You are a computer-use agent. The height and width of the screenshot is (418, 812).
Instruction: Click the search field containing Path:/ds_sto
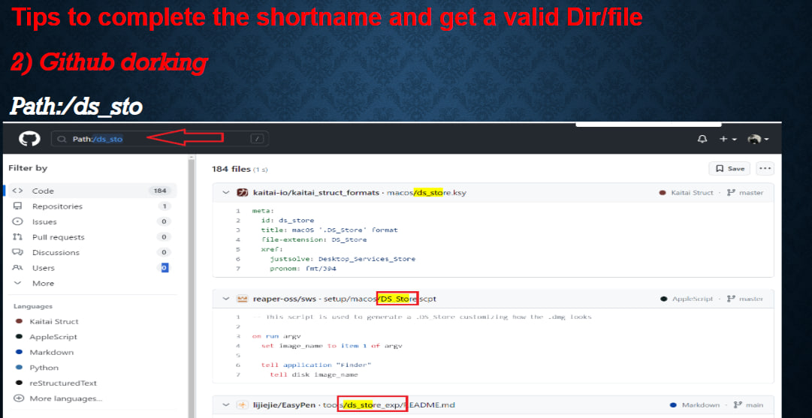159,139
